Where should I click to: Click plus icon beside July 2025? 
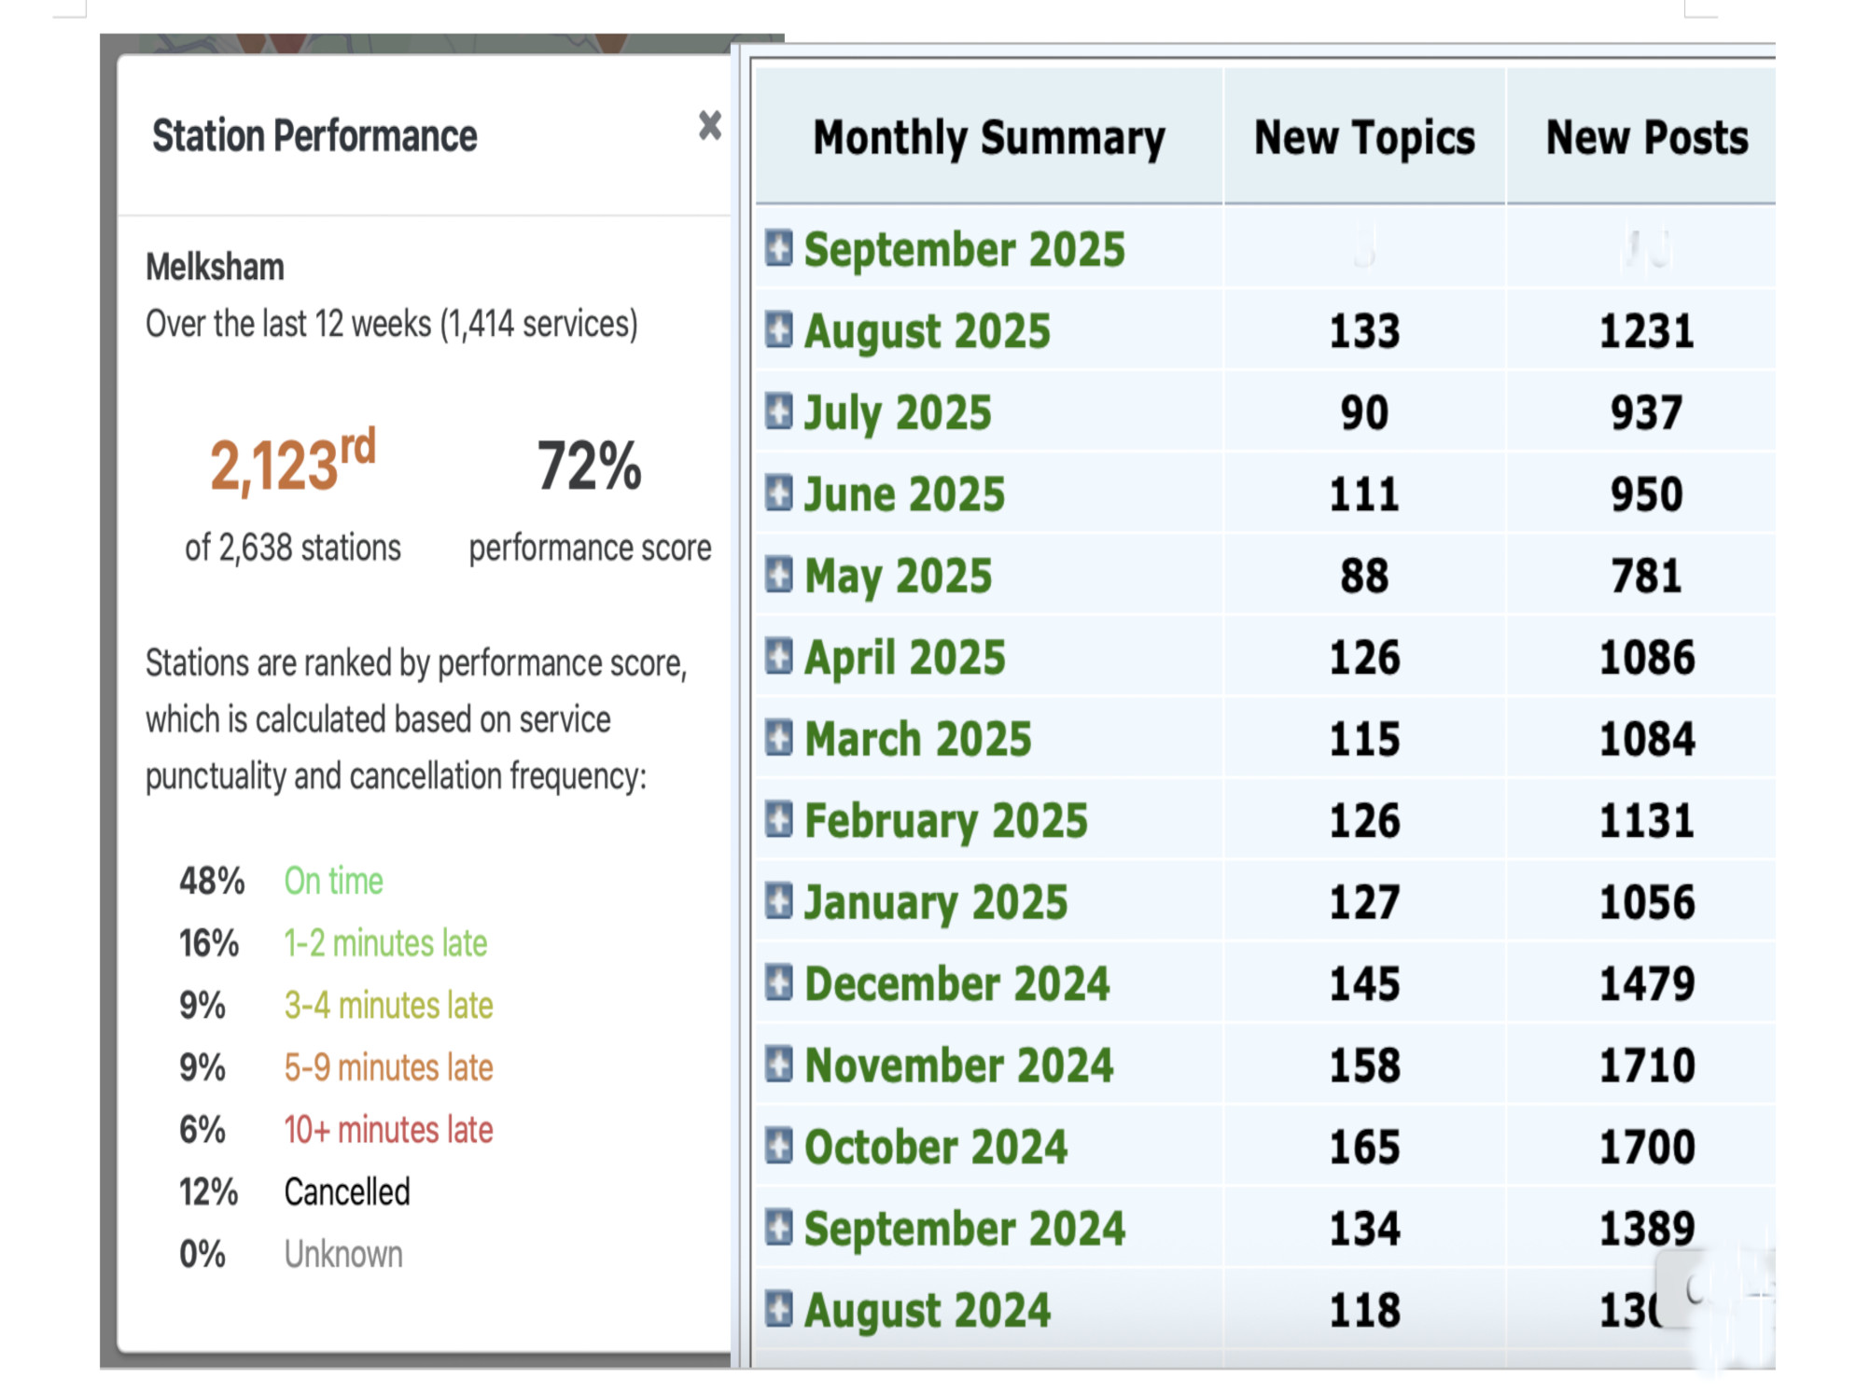coord(778,411)
